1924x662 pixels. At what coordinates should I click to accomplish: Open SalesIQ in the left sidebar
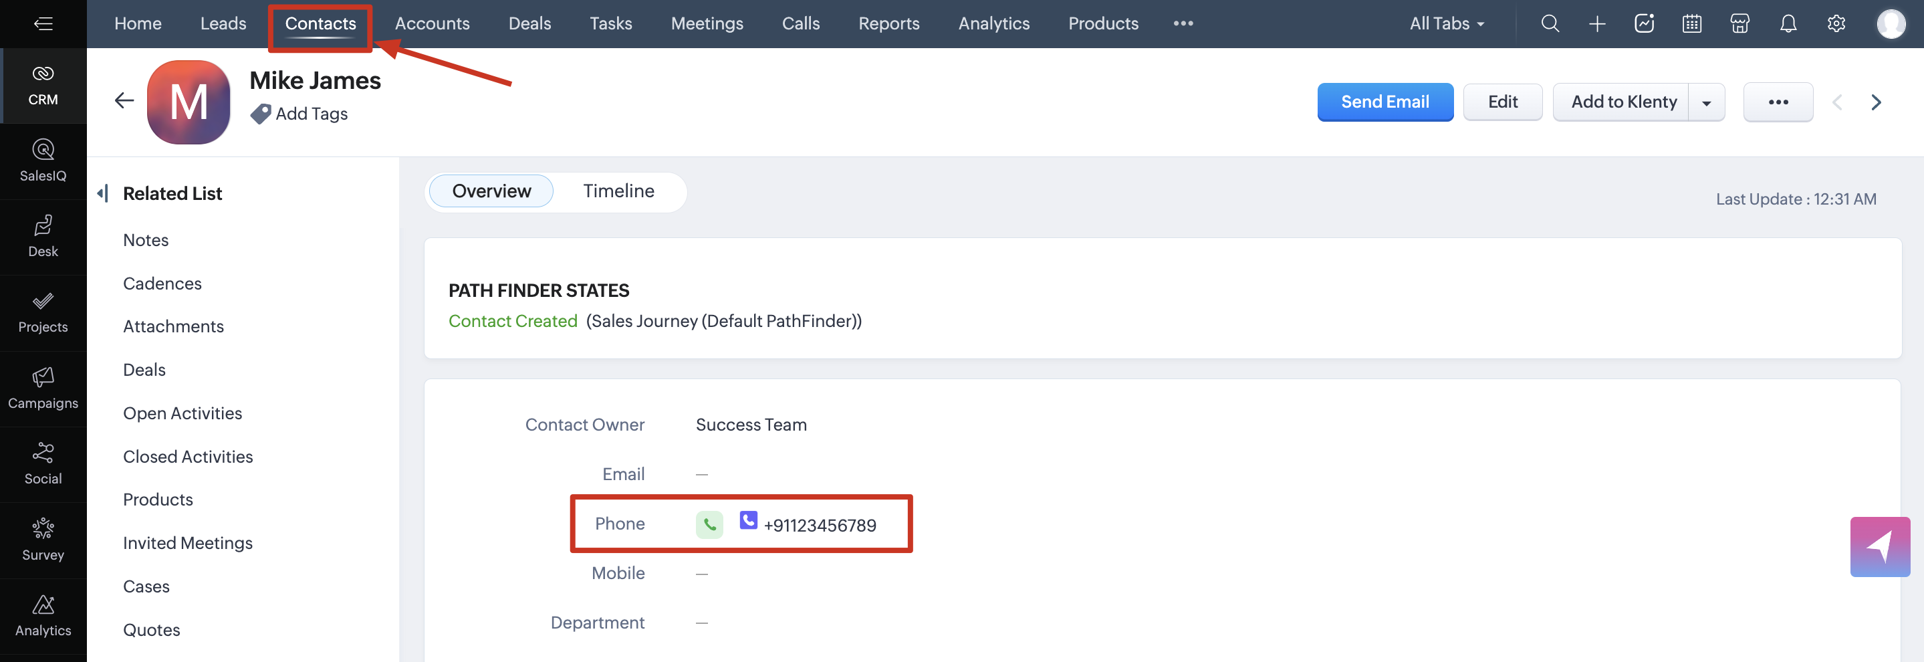click(x=43, y=160)
